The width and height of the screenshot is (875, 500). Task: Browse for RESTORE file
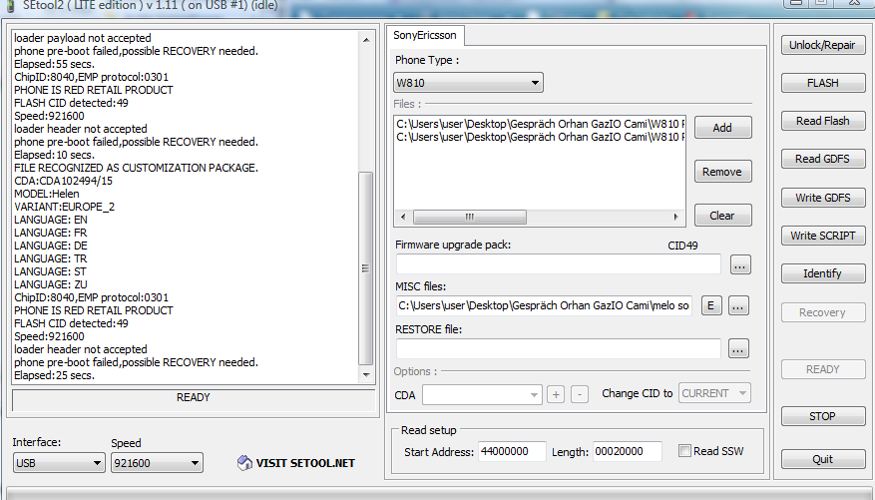coord(737,348)
